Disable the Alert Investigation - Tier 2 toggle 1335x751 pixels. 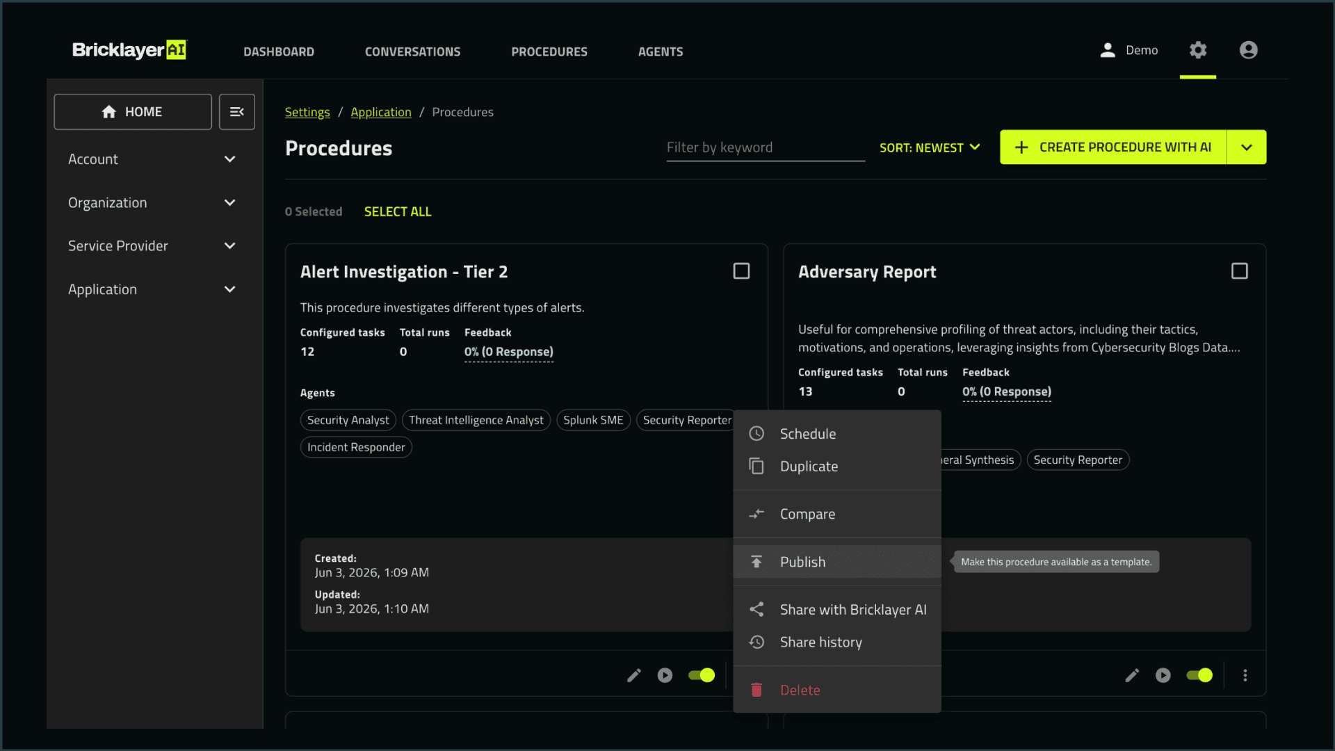(702, 675)
